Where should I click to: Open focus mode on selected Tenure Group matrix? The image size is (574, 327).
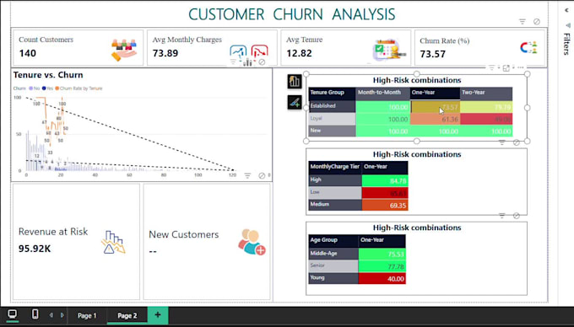506,68
